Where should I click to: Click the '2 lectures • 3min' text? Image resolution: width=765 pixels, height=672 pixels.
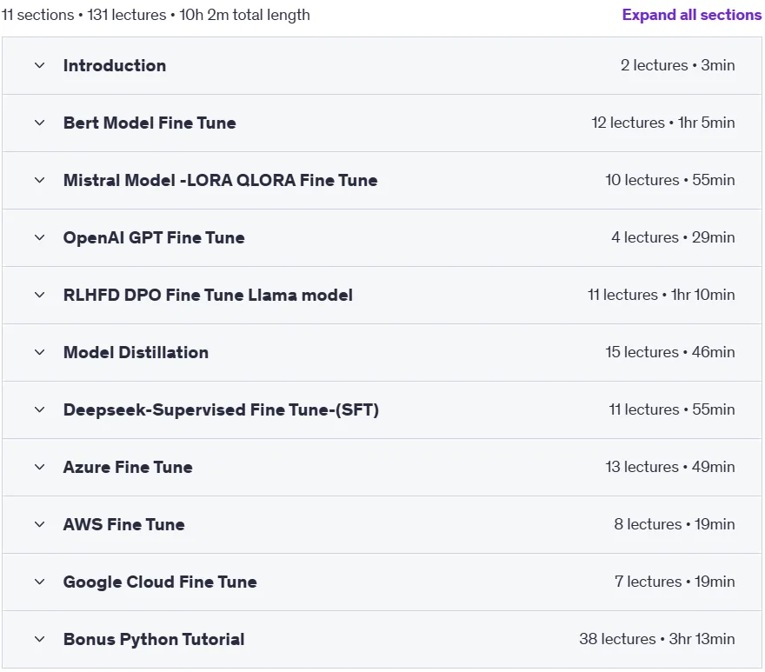[x=678, y=65]
